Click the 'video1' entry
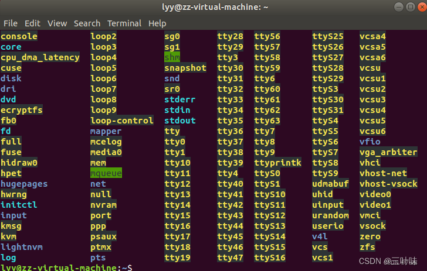Image resolution: width=427 pixels, height=271 pixels. [x=375, y=205]
